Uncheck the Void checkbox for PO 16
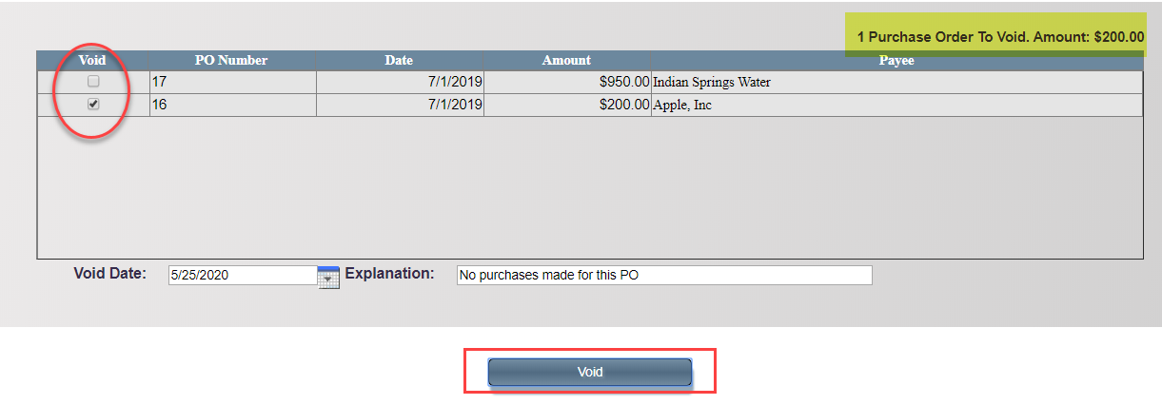Image resolution: width=1162 pixels, height=405 pixels. pyautogui.click(x=93, y=105)
